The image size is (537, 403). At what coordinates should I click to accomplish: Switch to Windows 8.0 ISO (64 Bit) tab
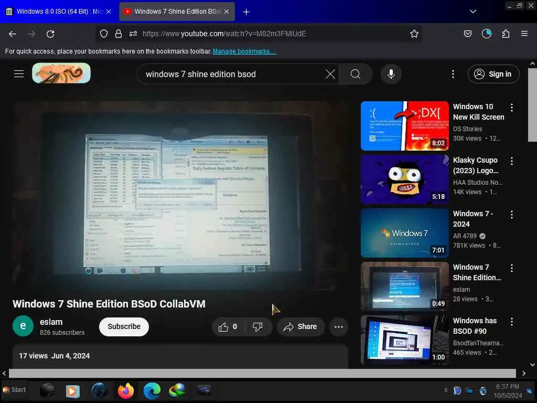click(58, 12)
